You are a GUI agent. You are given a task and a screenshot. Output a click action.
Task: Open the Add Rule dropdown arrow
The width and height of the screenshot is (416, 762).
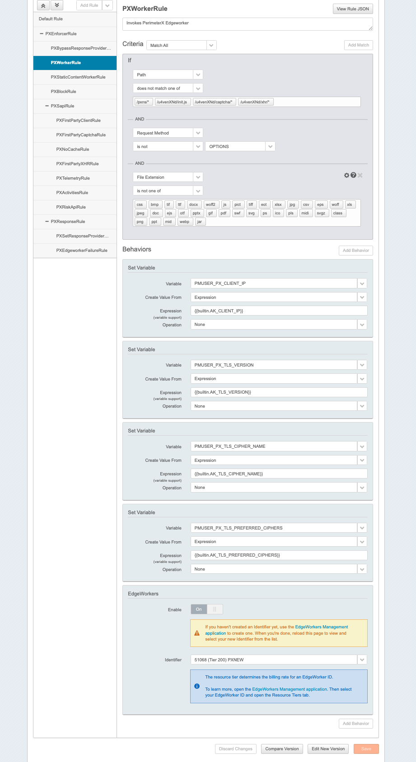pyautogui.click(x=108, y=5)
